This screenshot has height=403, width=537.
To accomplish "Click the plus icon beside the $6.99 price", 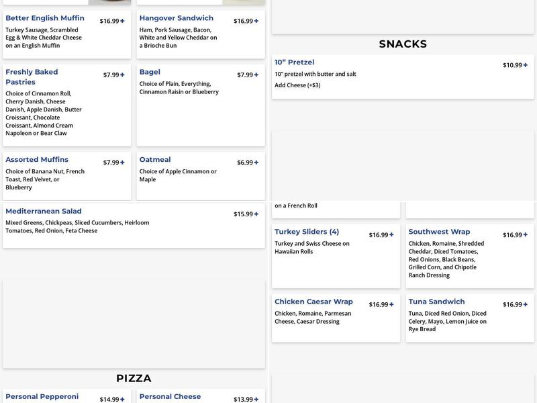I will click(257, 161).
